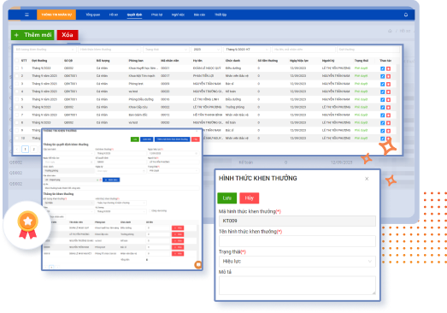Close the Hình thức khen thưởng dialog
Viewport: 447px width, 313px height.
click(x=367, y=179)
